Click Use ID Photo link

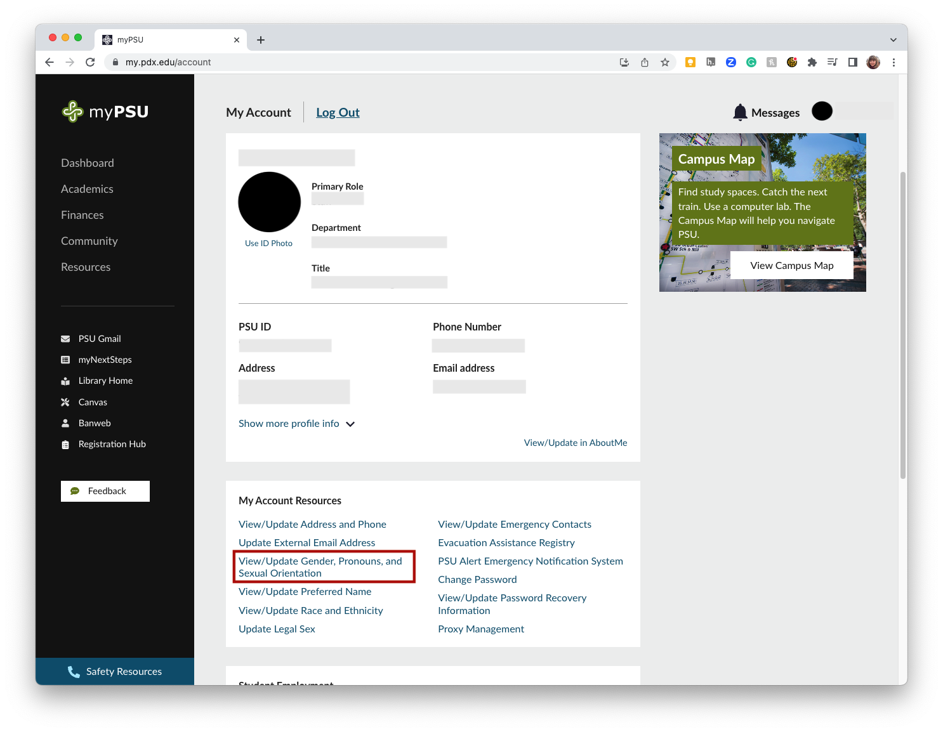[x=268, y=244]
